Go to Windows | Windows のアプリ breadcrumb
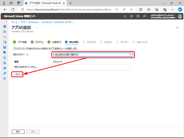The height and width of the screenshot is (138, 184). tap(57, 22)
